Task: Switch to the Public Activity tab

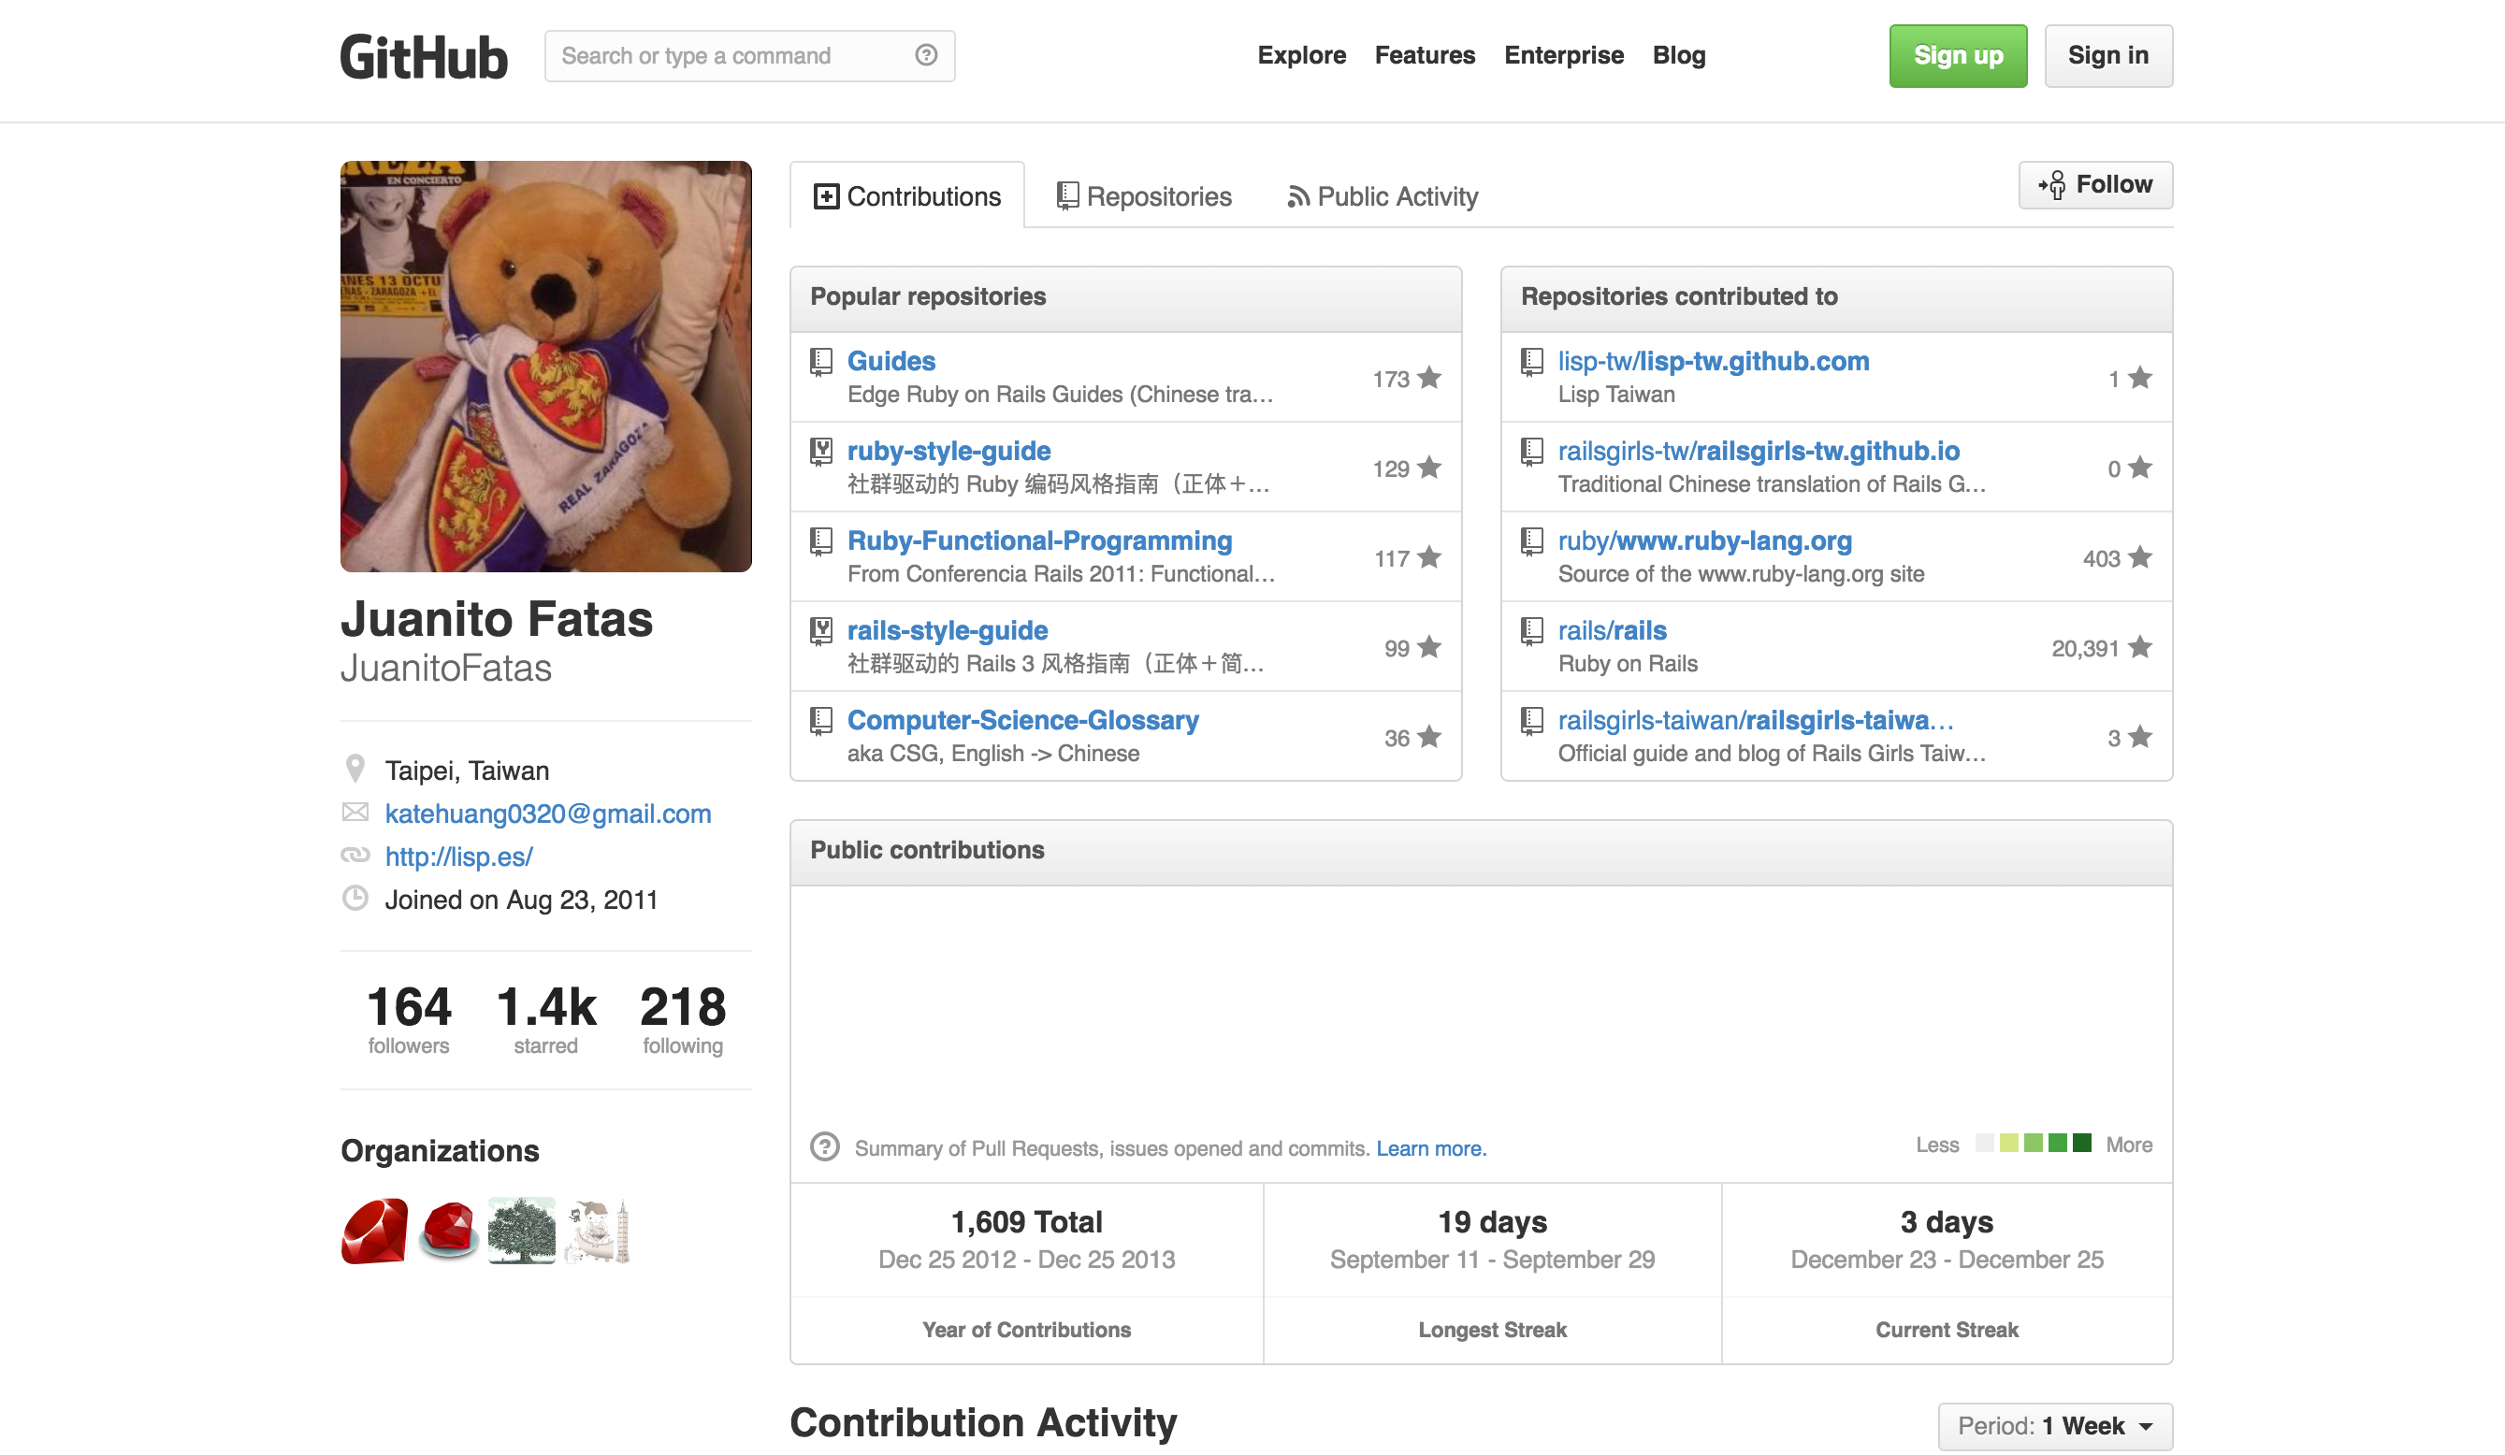Action: pyautogui.click(x=1382, y=195)
